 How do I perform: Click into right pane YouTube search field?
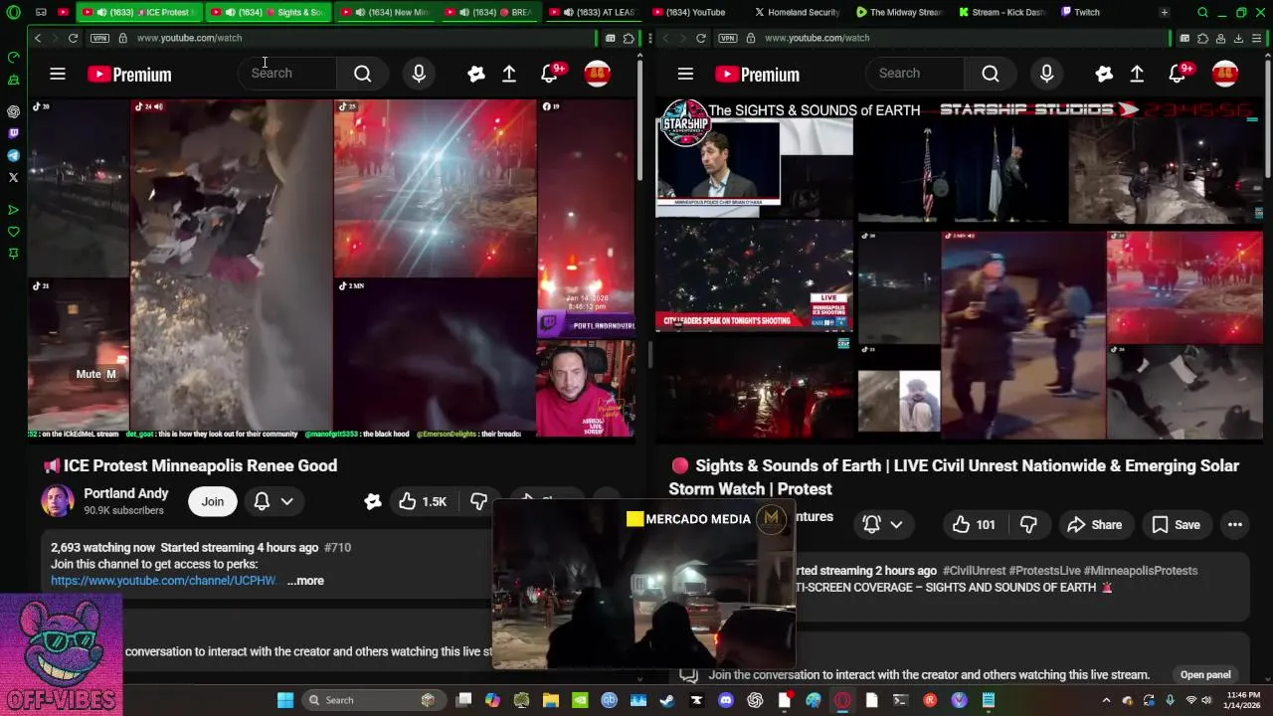pyautogui.click(x=915, y=74)
